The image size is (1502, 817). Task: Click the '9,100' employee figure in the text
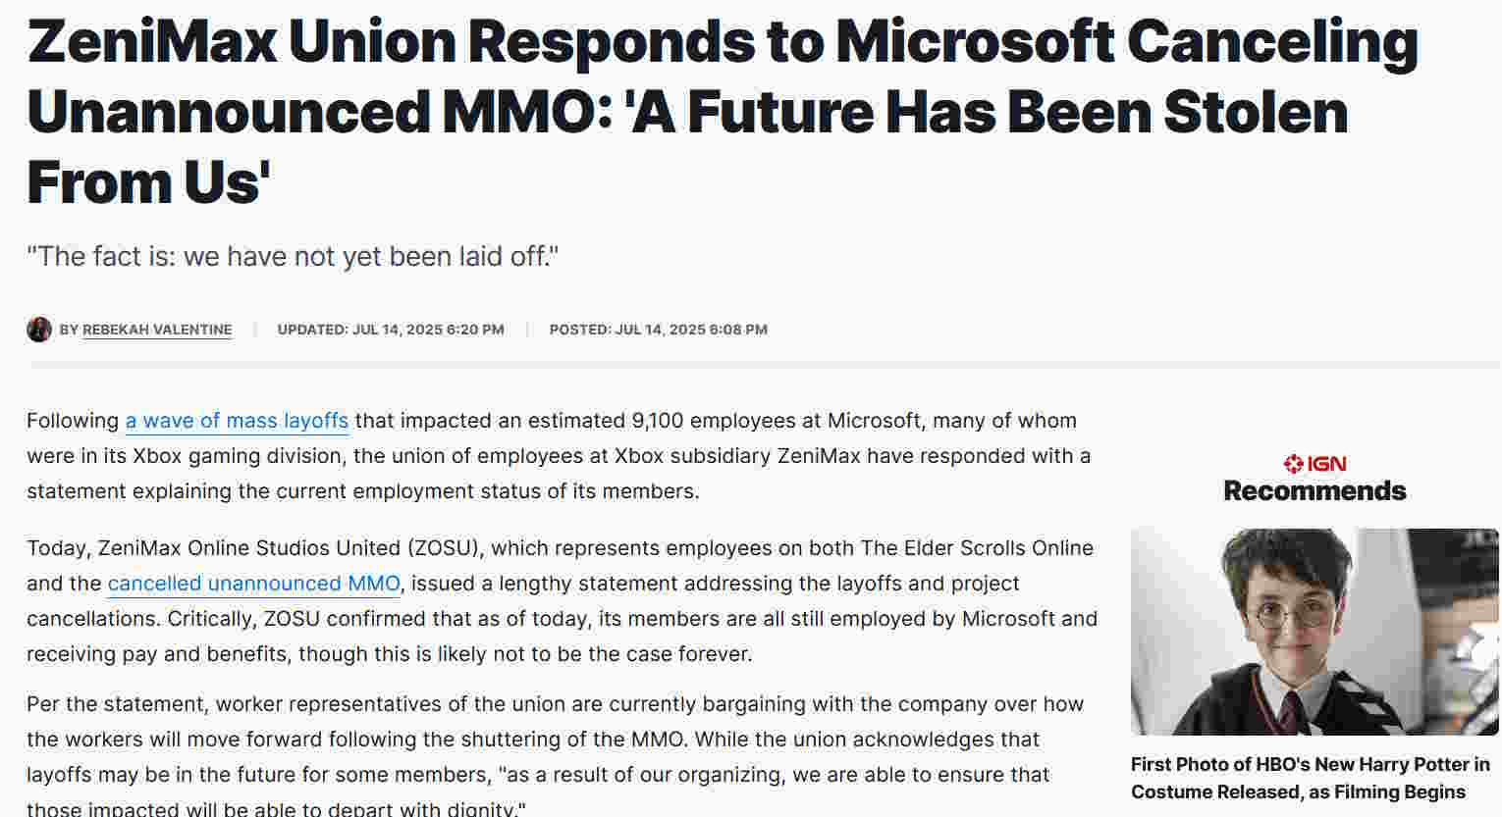pyautogui.click(x=658, y=421)
